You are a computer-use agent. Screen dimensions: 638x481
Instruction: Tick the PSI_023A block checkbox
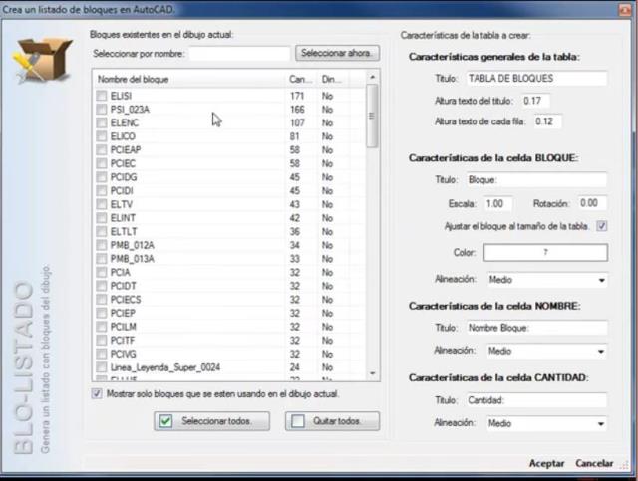pos(102,109)
